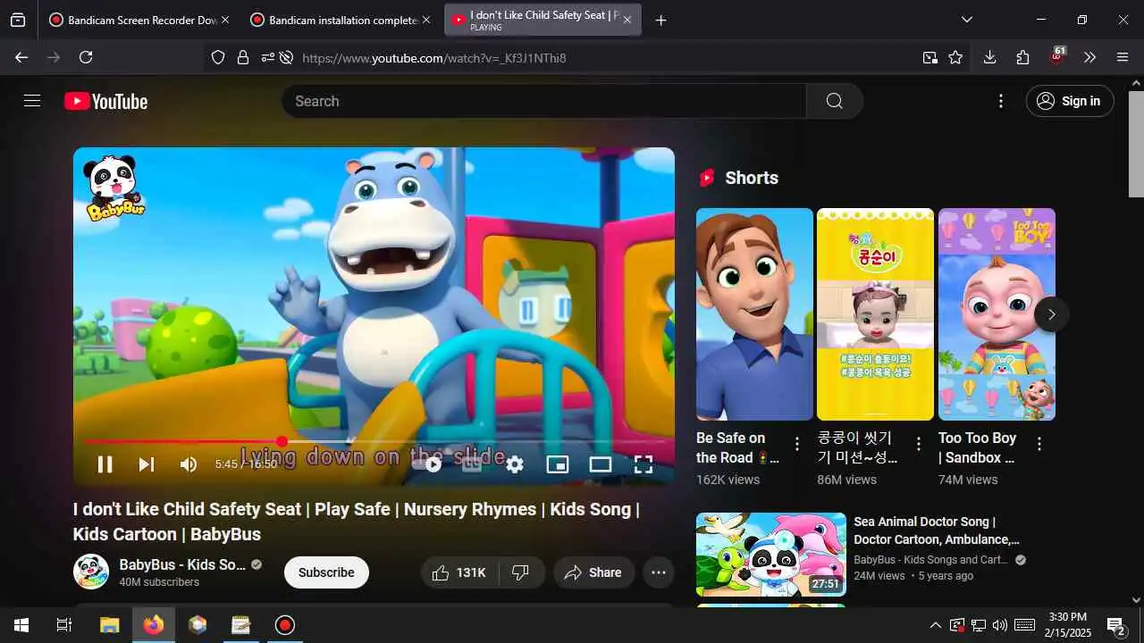Share the video
This screenshot has height=643, width=1144.
tap(593, 572)
